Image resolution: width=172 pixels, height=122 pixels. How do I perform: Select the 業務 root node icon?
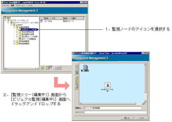pyautogui.click(x=5, y=18)
